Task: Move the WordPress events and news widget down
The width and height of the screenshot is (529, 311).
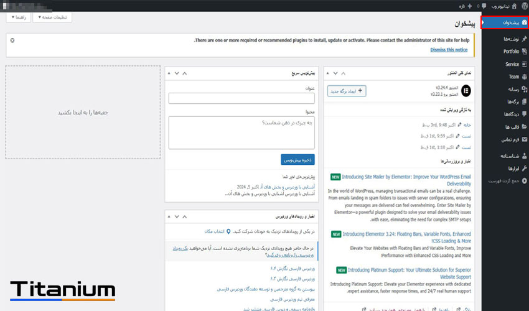Action: (177, 216)
